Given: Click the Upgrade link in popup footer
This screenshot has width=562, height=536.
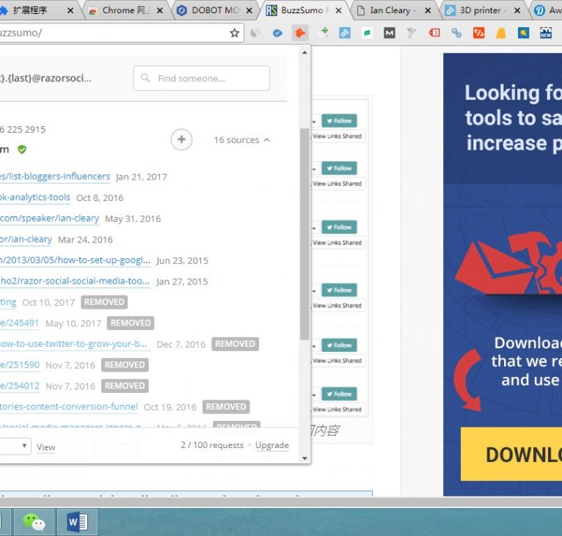Looking at the screenshot, I should [x=271, y=446].
